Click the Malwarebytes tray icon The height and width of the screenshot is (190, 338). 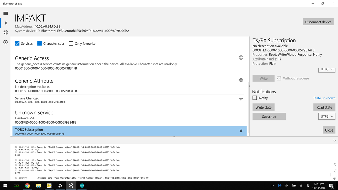[279, 186]
